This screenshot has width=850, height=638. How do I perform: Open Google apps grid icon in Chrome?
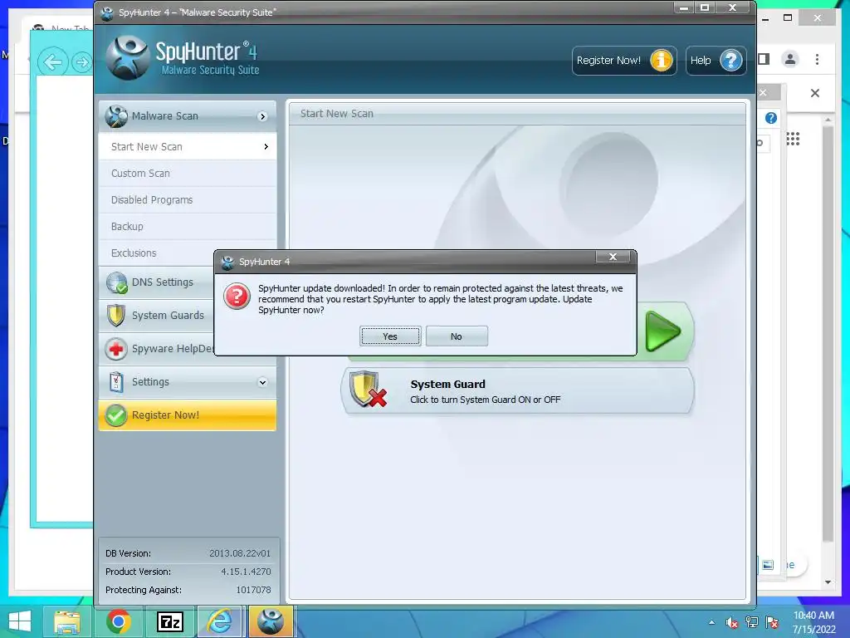(x=793, y=139)
